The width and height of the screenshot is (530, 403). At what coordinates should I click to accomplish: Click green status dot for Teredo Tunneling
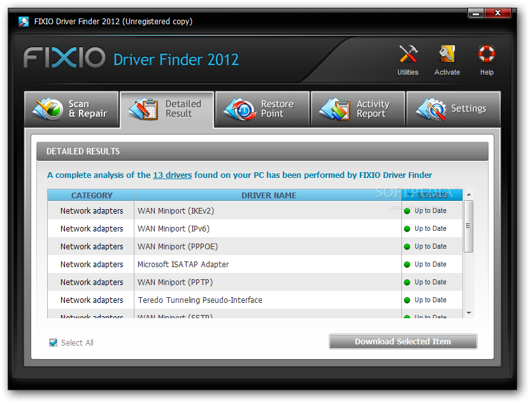coord(407,300)
